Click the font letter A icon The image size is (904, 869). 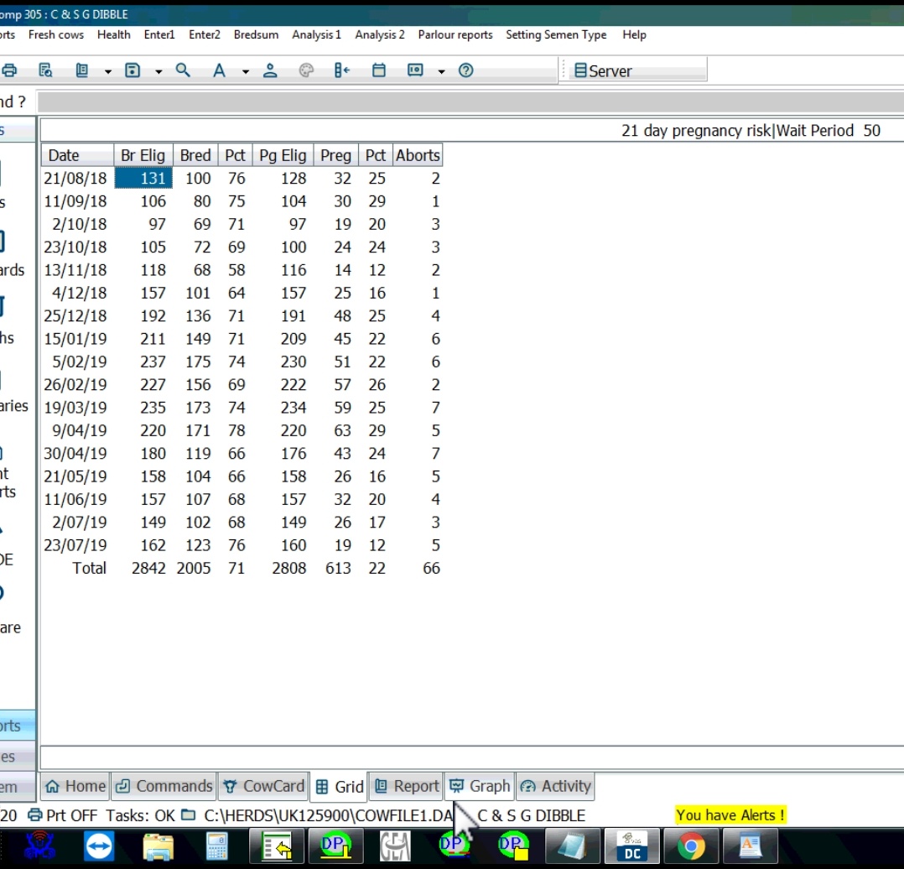pos(219,71)
